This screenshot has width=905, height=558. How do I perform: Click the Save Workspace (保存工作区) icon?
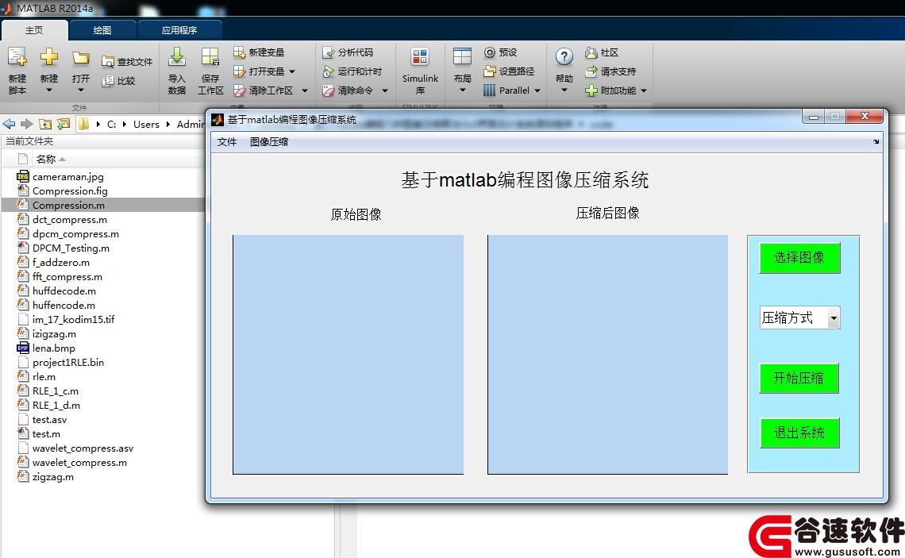pyautogui.click(x=210, y=57)
